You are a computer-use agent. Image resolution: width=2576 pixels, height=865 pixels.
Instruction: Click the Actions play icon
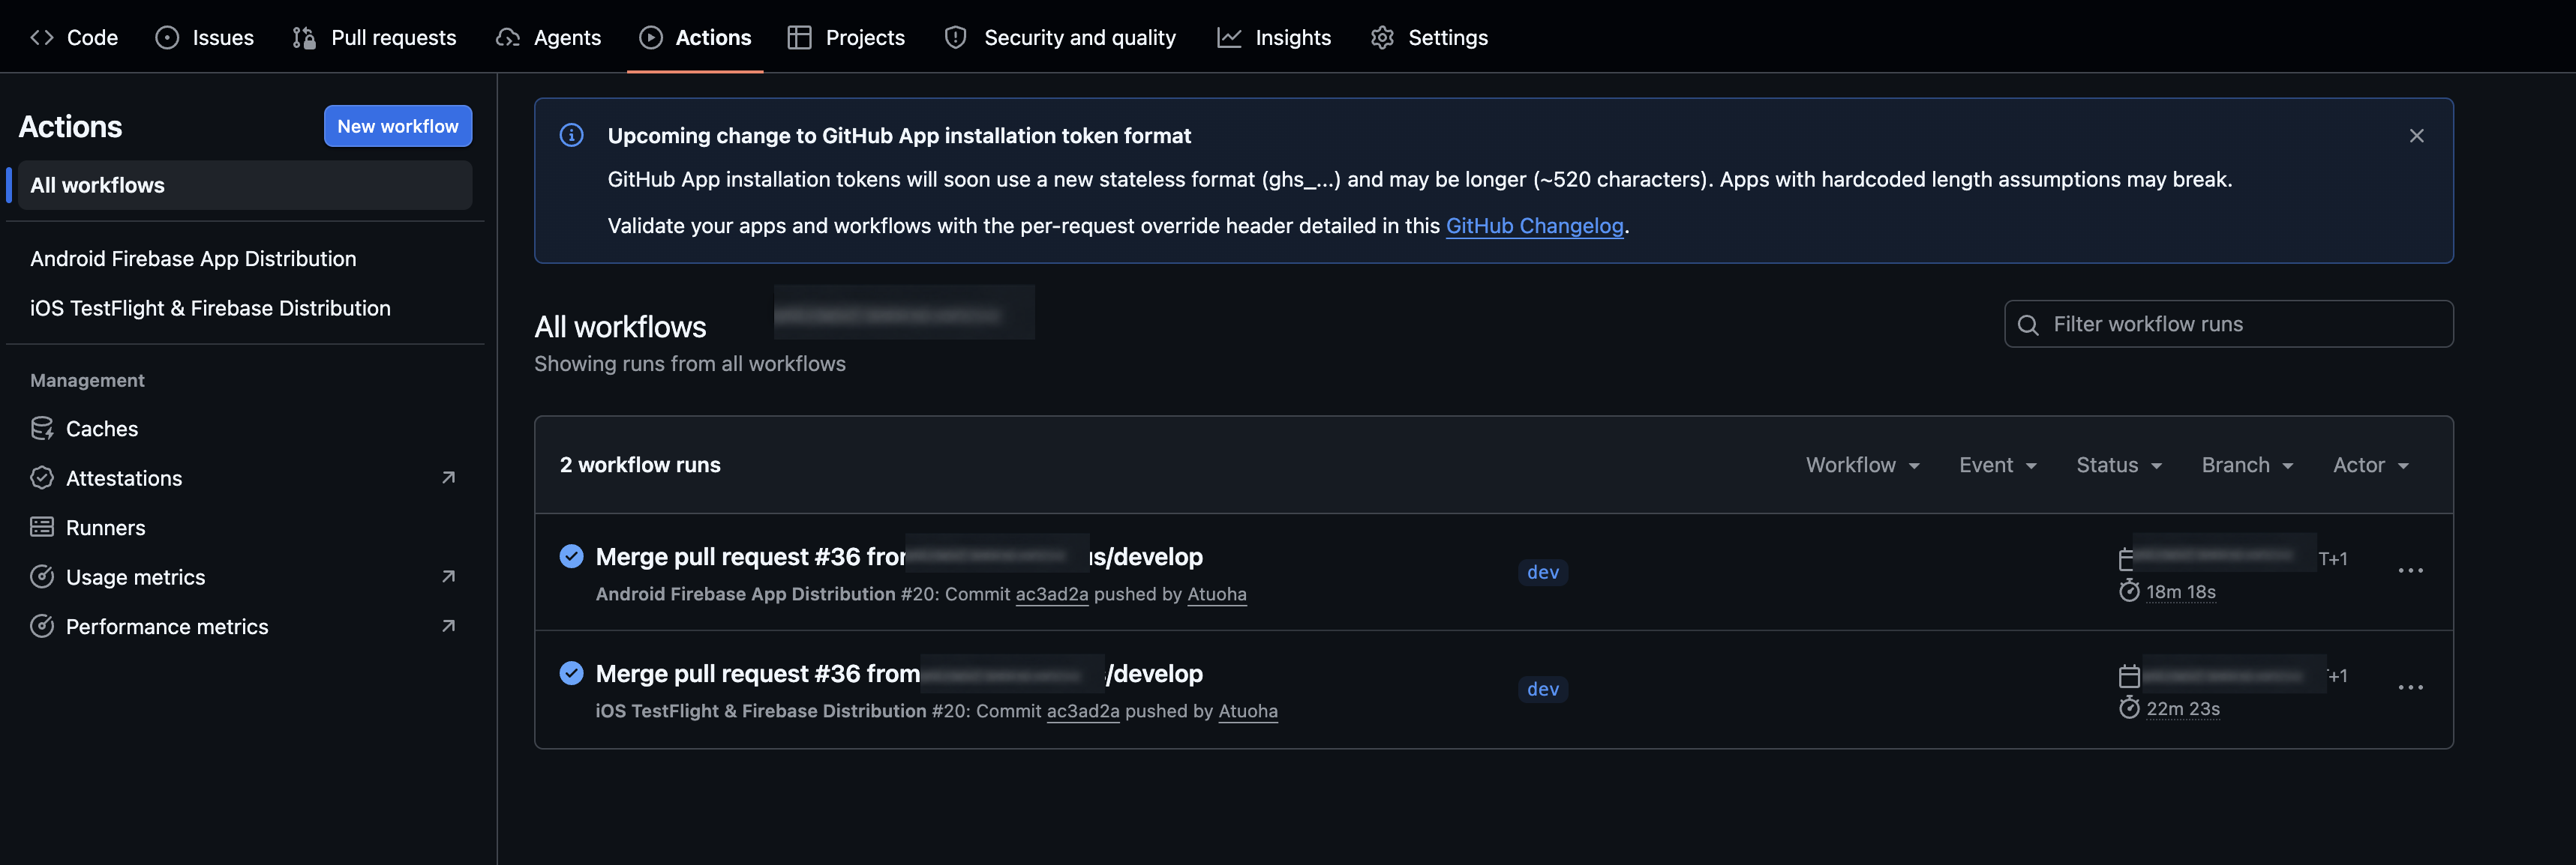[x=651, y=37]
